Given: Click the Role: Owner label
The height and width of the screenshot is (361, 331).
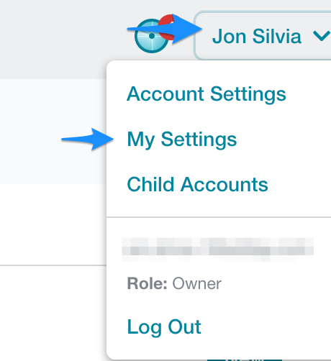Looking at the screenshot, I should coord(174,283).
